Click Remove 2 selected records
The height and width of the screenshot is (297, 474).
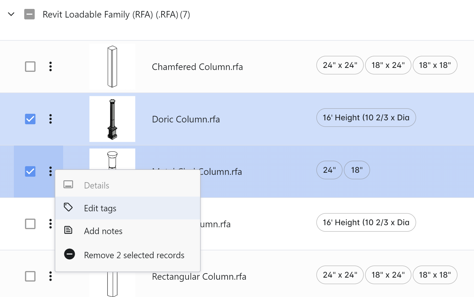click(134, 255)
